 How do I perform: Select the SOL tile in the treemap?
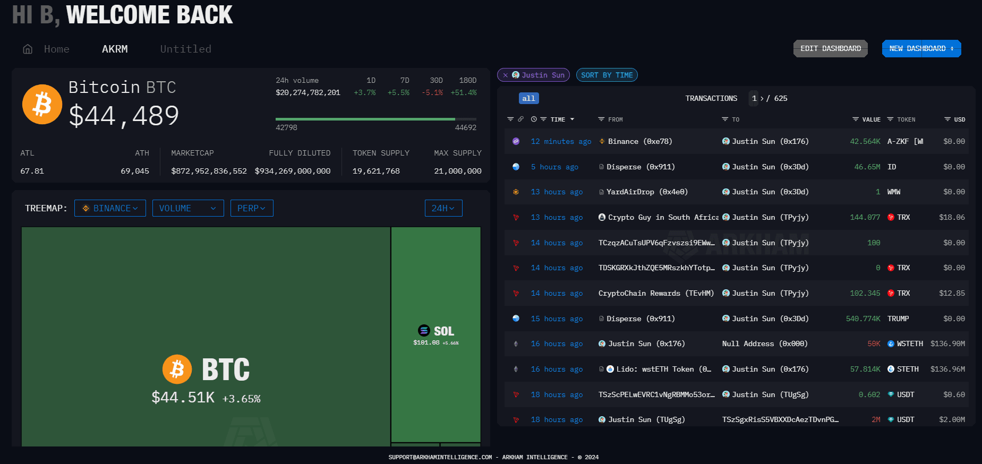(436, 334)
